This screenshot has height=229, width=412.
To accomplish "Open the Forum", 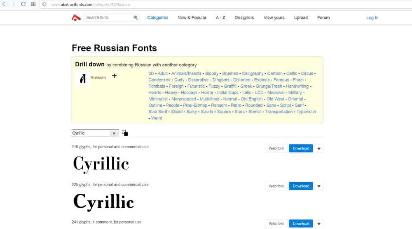I will (323, 18).
